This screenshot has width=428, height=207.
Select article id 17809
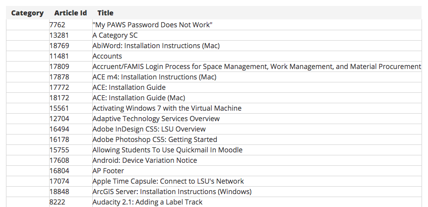[59, 67]
